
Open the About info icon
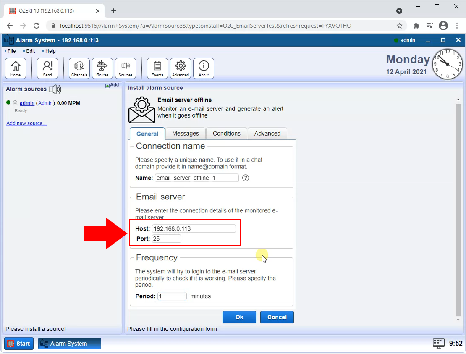[203, 68]
